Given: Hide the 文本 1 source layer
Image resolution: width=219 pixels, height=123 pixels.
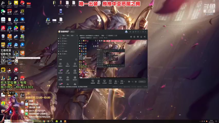Looking at the screenshot, I should click(x=59, y=39).
